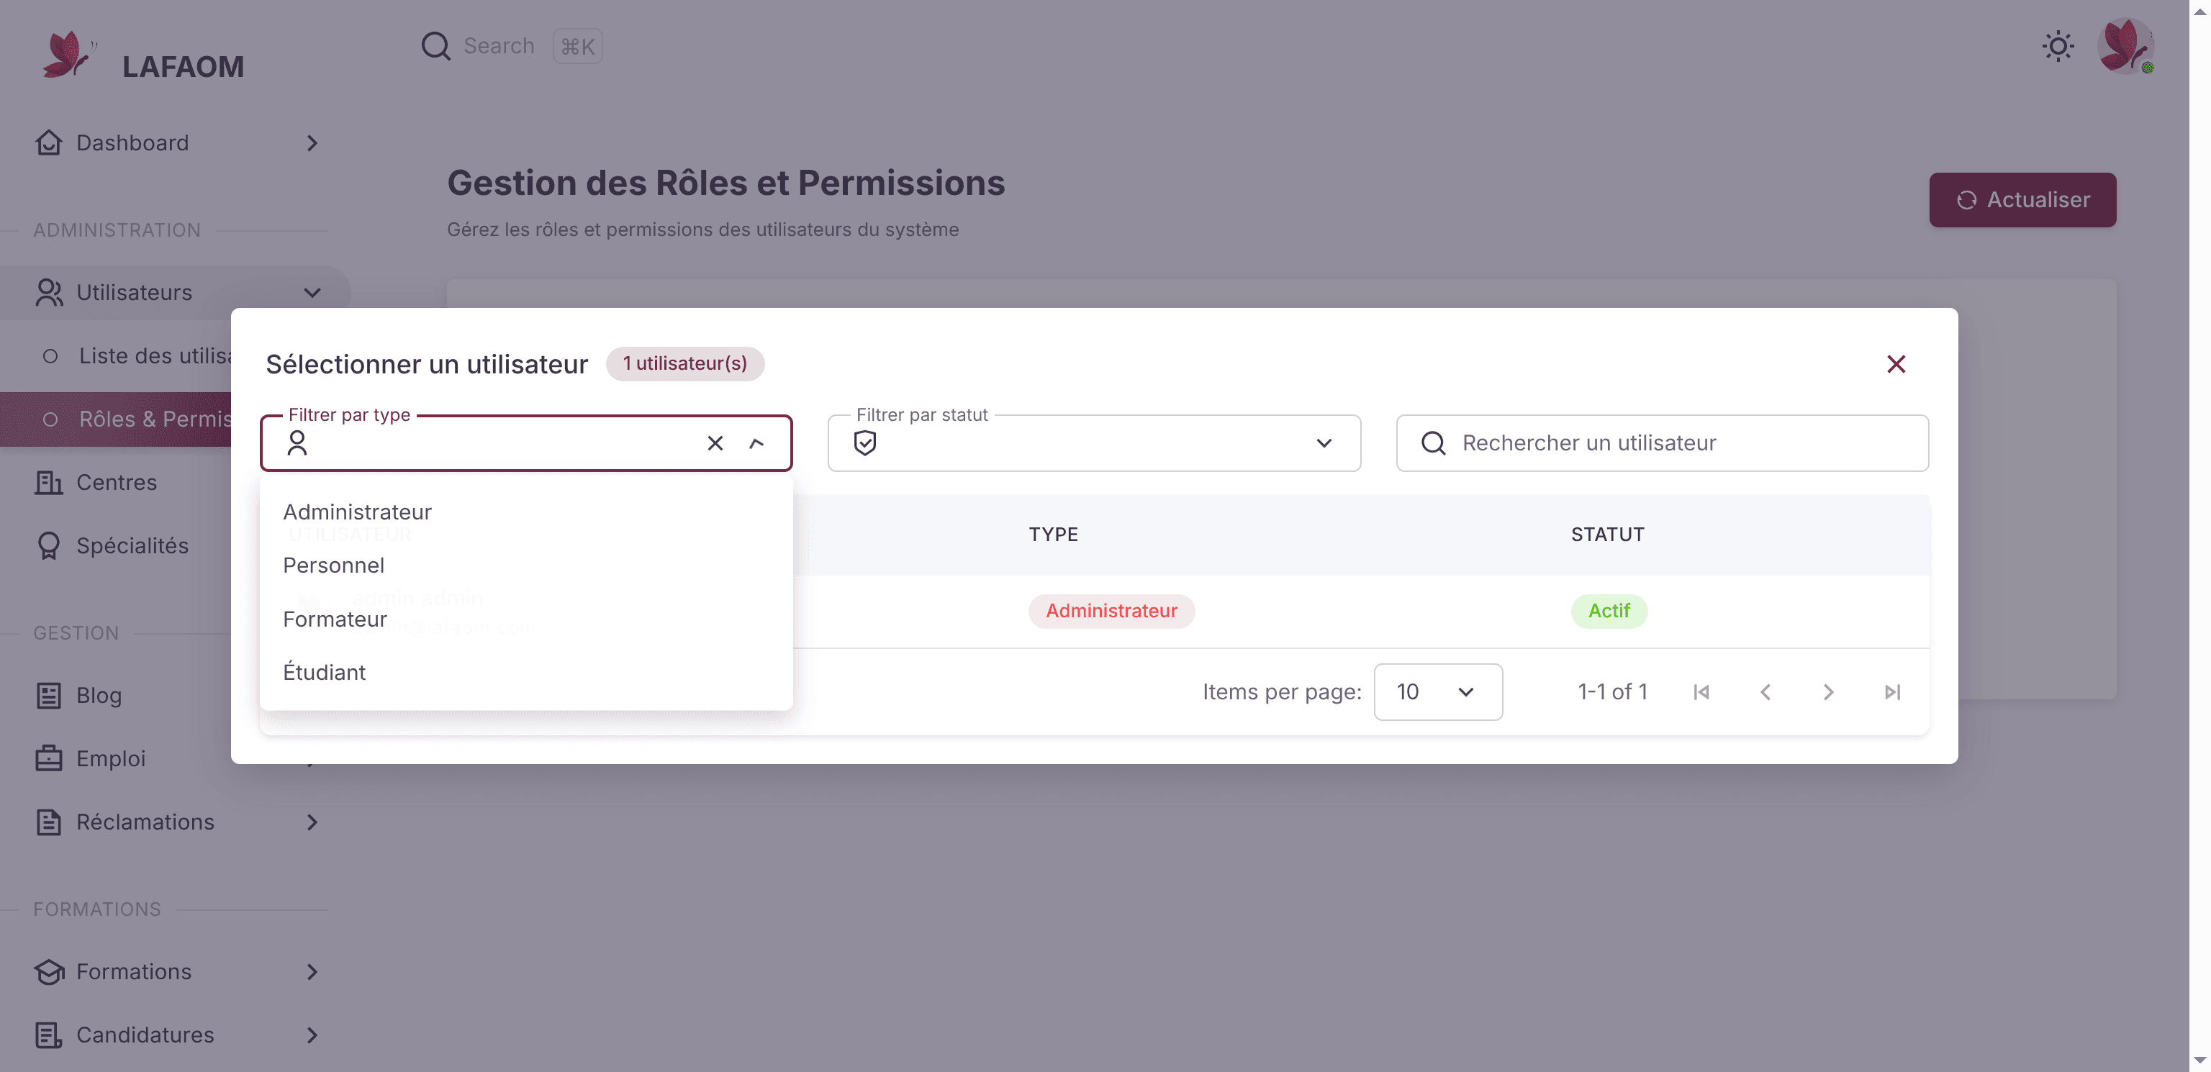Click the Spécialités award icon
The image size is (2211, 1072).
(49, 546)
